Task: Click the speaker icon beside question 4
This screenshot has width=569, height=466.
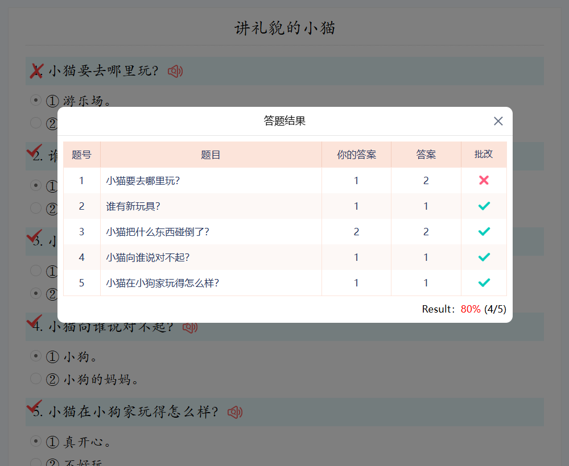Action: pos(190,327)
